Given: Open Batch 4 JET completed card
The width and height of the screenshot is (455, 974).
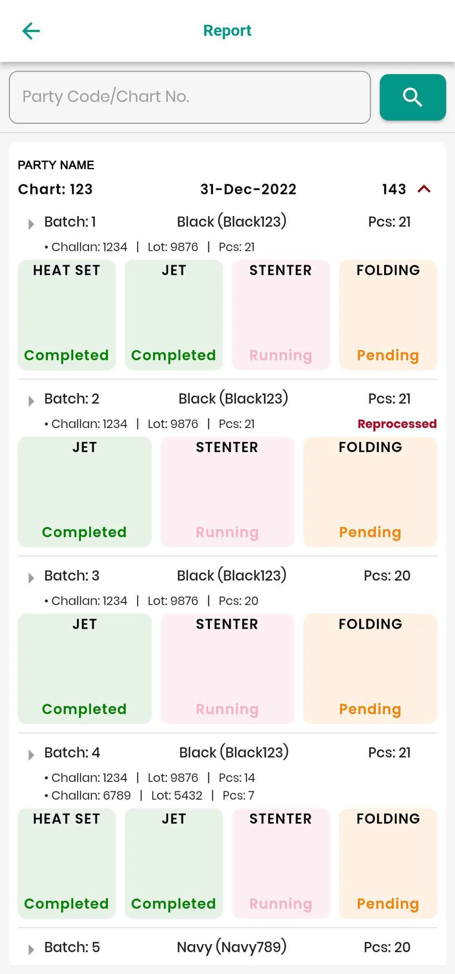Looking at the screenshot, I should click(x=174, y=863).
